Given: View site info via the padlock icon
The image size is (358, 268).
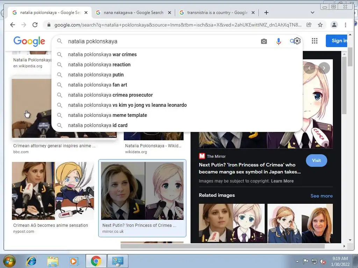Looking at the screenshot, I should (49, 25).
